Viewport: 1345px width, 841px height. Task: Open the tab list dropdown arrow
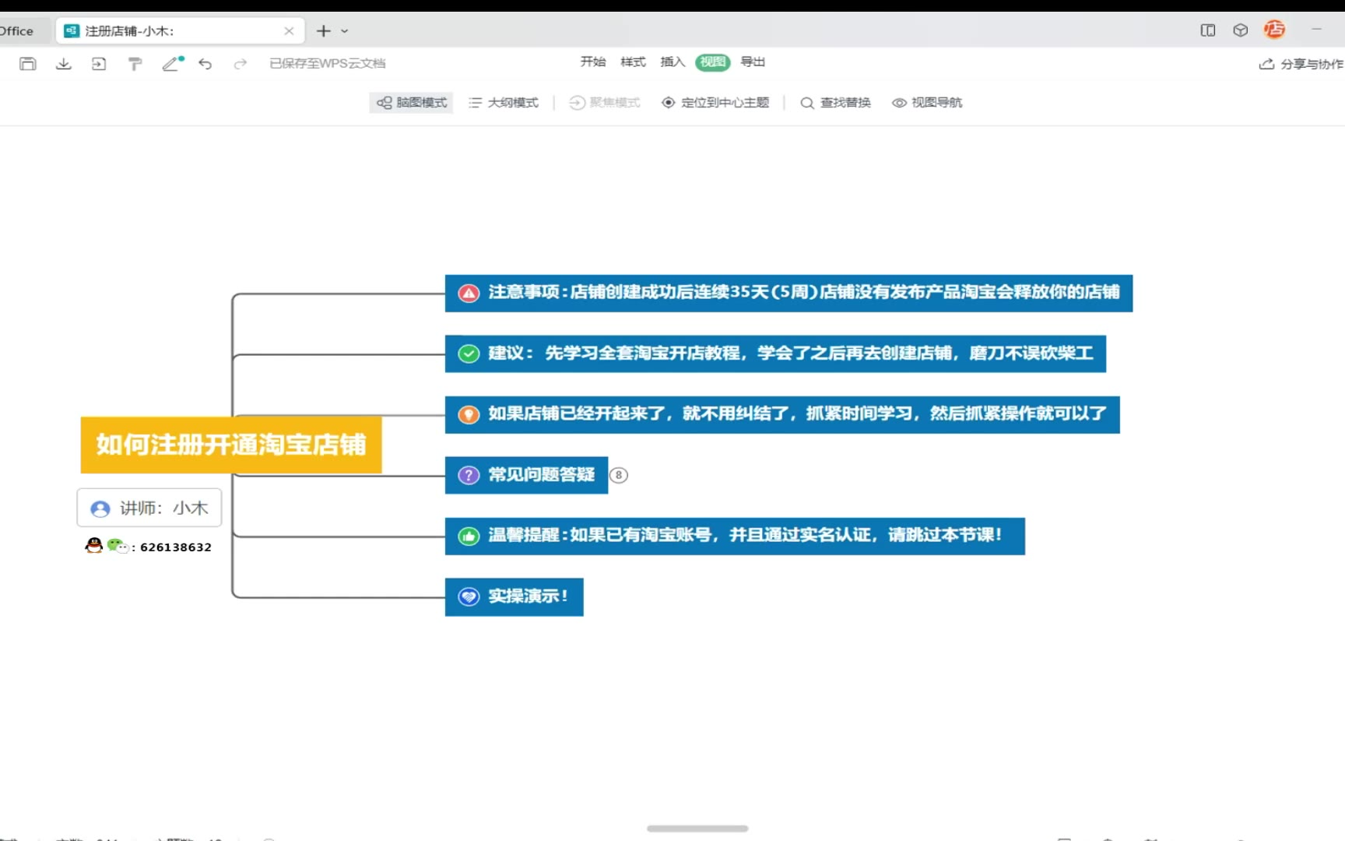[x=345, y=31]
